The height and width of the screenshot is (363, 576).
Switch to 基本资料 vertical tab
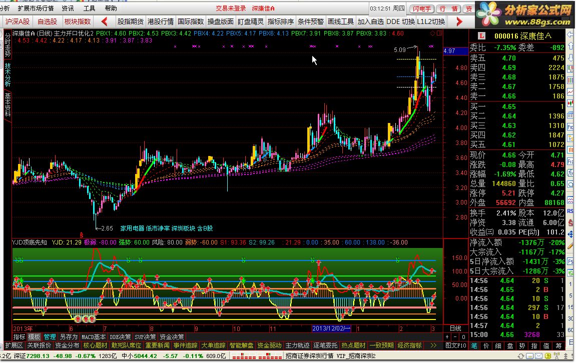click(8, 104)
